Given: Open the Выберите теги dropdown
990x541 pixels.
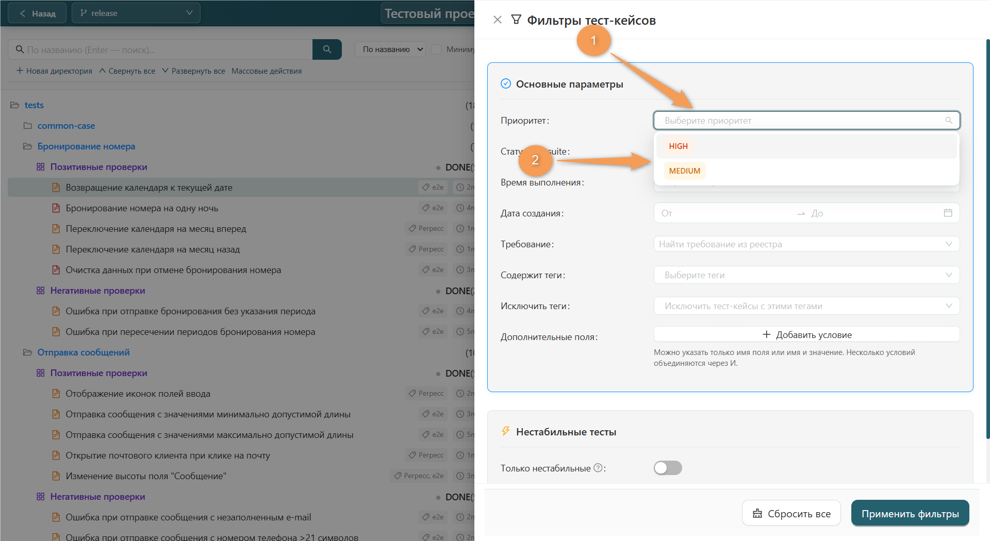Looking at the screenshot, I should [x=806, y=275].
